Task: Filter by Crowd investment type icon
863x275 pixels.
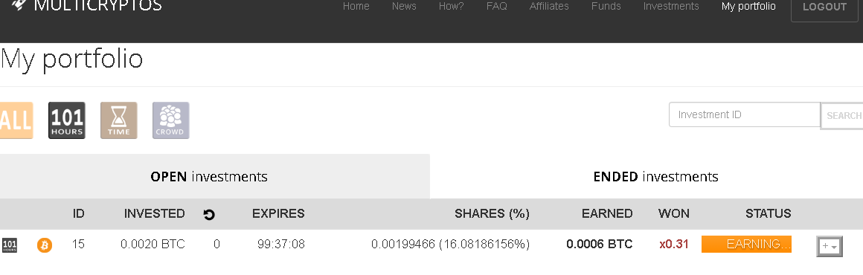Action: pos(170,120)
